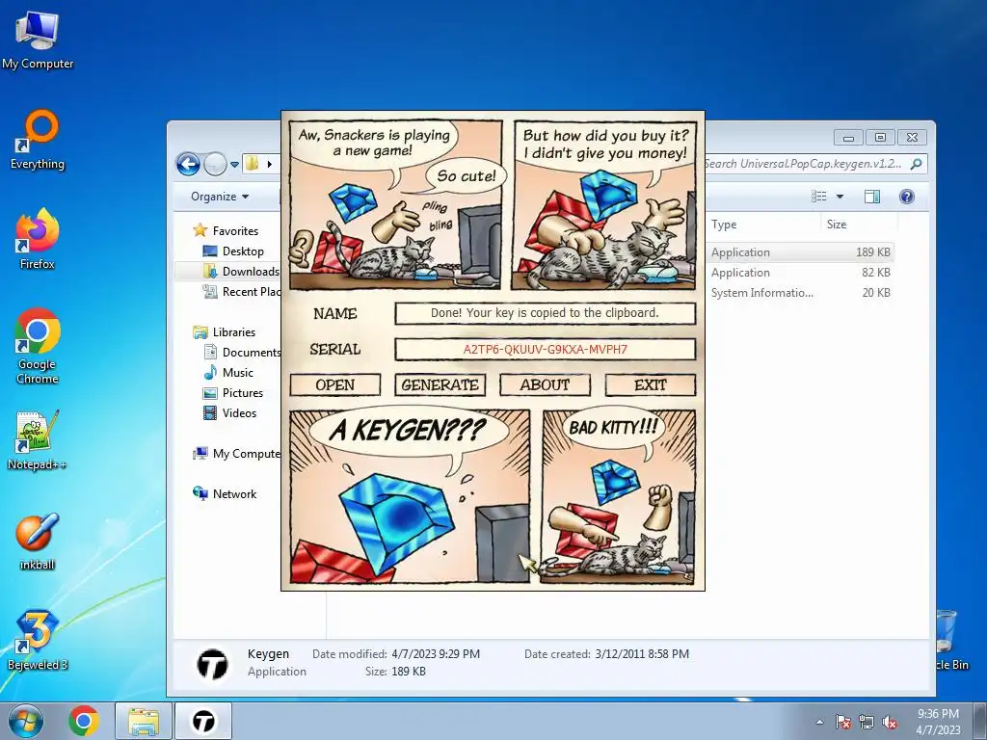
Task: Open the view options dropdown arrow
Action: click(840, 197)
